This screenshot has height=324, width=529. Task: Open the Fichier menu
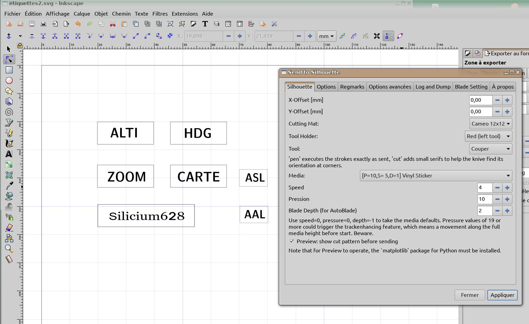pos(13,14)
